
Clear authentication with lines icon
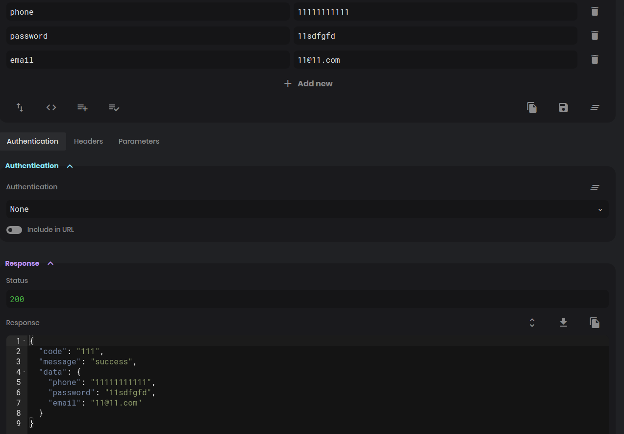click(595, 187)
